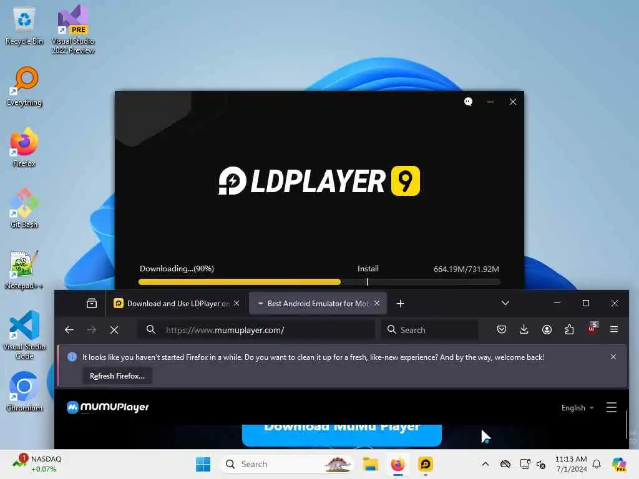Stop loading the mumuplayer page
The height and width of the screenshot is (479, 639).
point(114,330)
